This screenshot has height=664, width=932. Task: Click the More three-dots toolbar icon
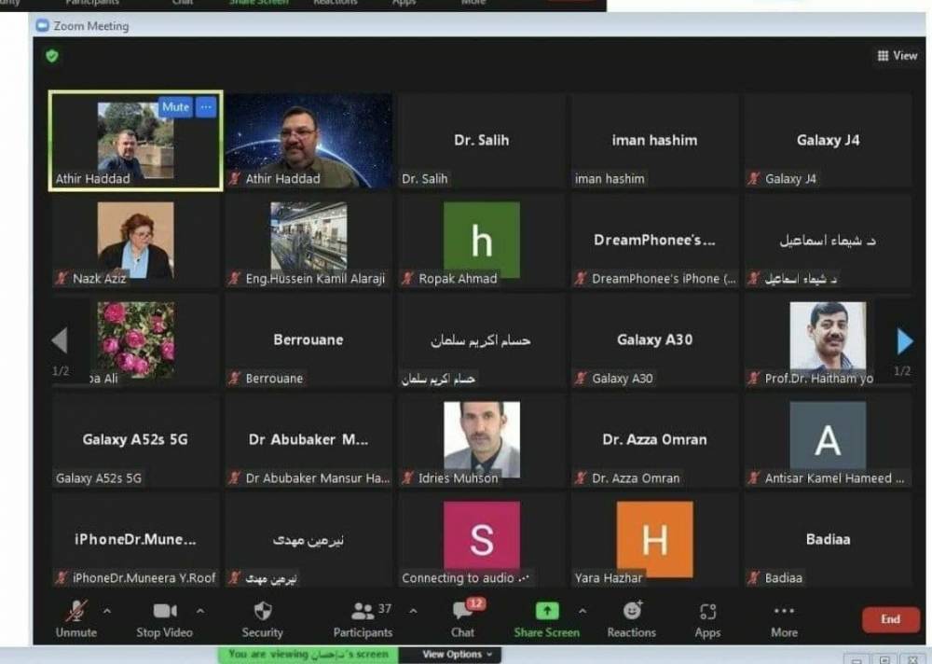point(784,611)
